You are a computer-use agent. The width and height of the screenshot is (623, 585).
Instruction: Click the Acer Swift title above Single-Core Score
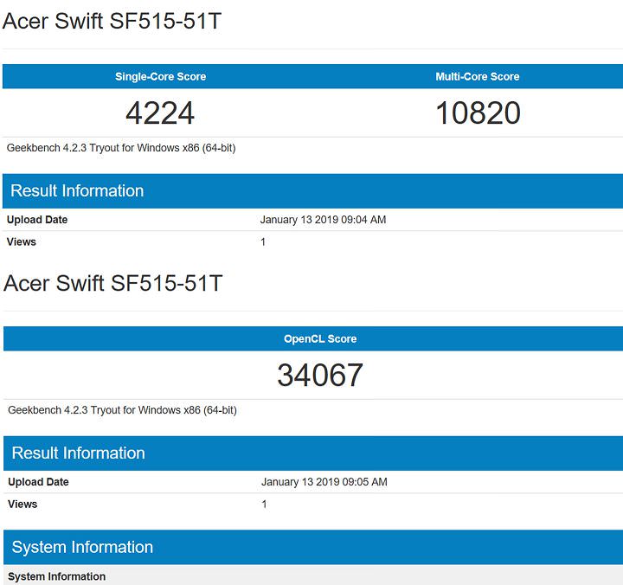point(112,21)
